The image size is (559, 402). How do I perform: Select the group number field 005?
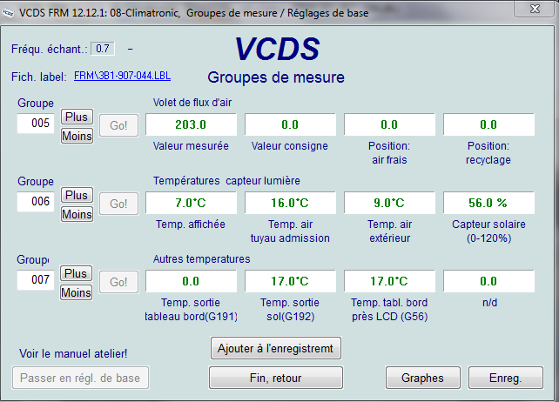(x=36, y=124)
